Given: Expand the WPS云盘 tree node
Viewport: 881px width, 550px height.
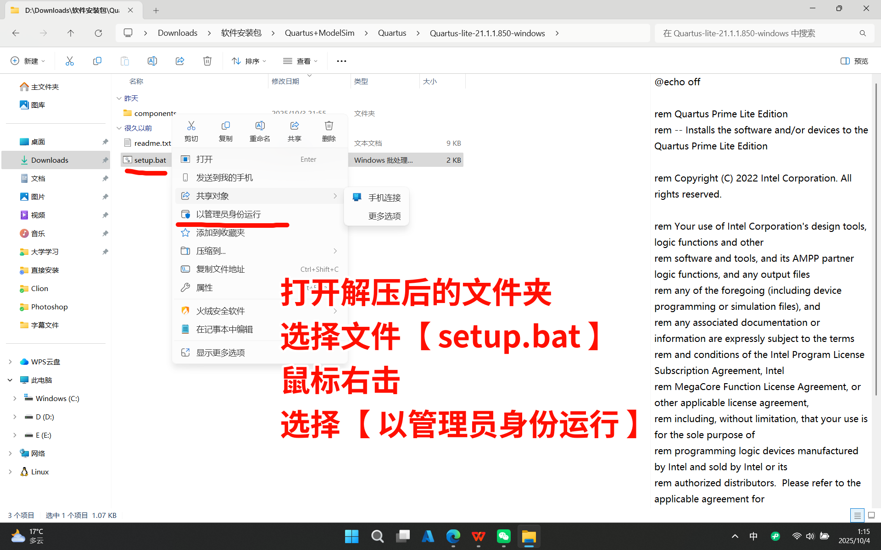Looking at the screenshot, I should pos(10,362).
